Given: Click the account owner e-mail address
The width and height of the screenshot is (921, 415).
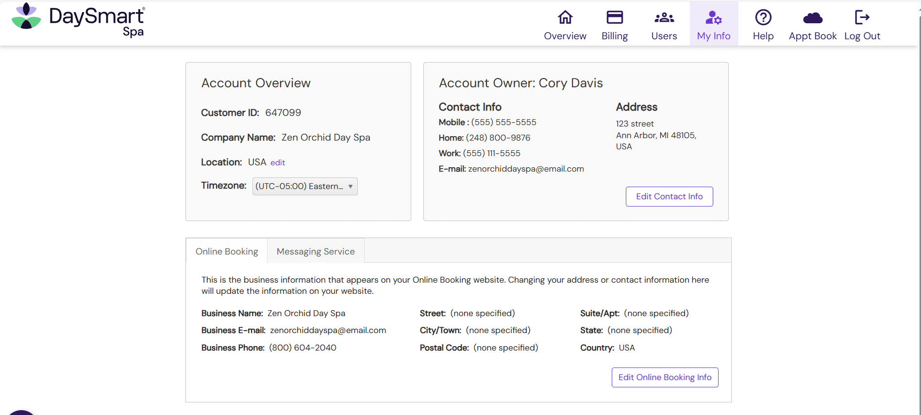Looking at the screenshot, I should [x=526, y=169].
